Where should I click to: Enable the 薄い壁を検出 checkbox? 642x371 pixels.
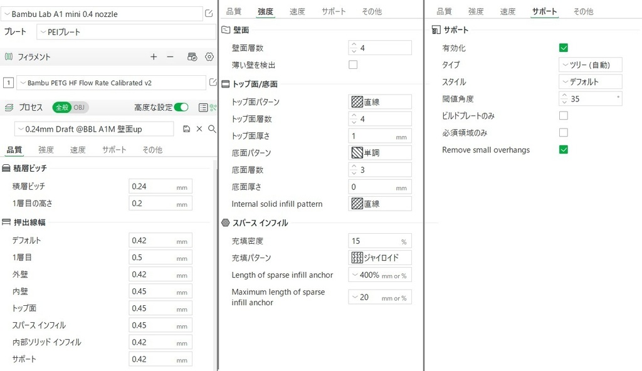click(x=353, y=63)
